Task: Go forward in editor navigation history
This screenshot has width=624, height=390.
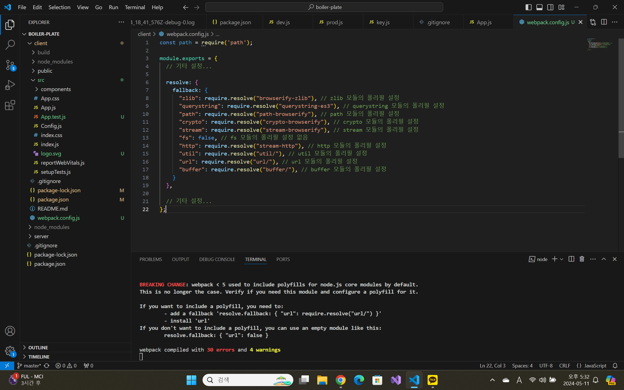Action: point(197,7)
